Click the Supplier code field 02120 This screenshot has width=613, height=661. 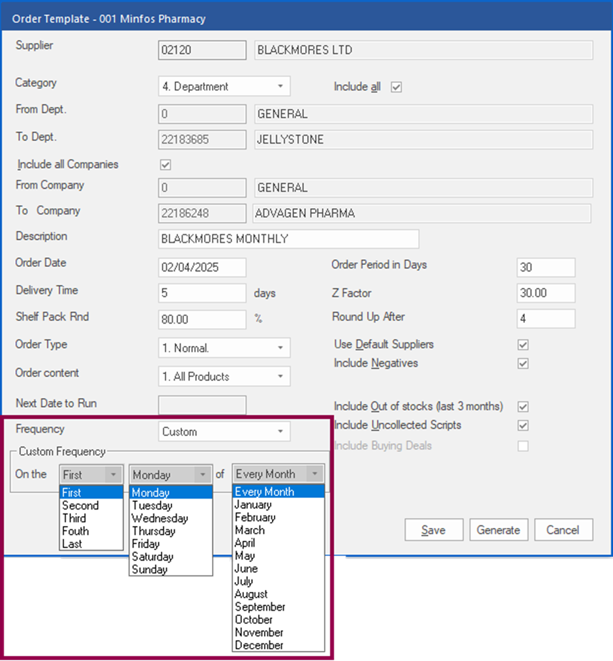pos(202,50)
